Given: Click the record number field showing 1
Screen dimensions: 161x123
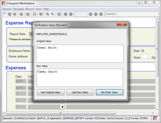Looking at the screenshot, I should [x=81, y=14].
